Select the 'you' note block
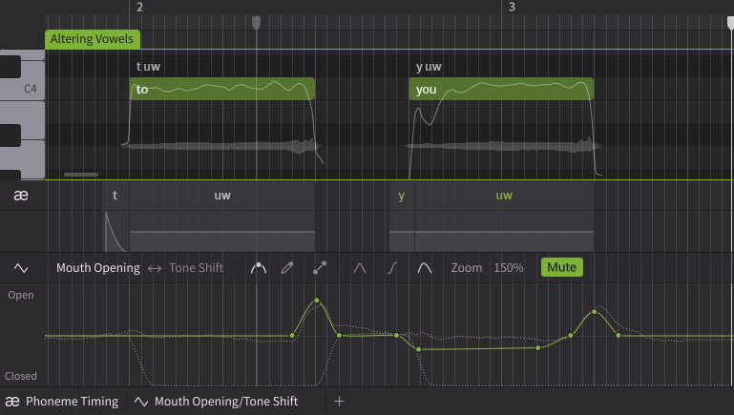Screen dimensions: 734x415 501,89
